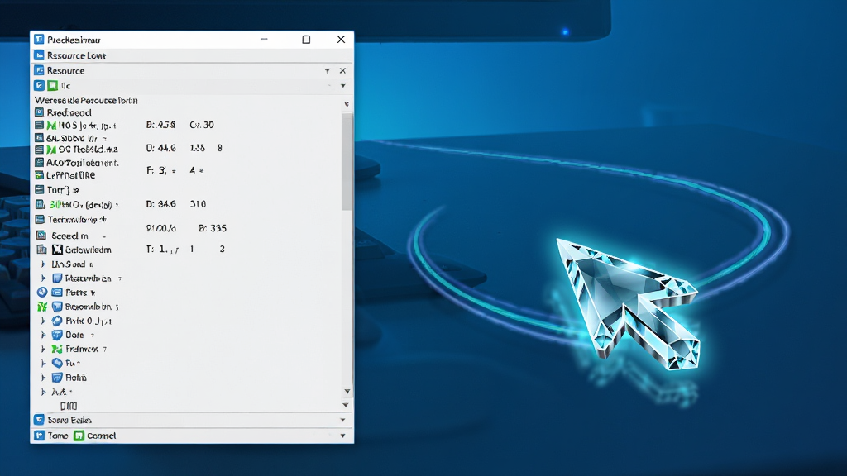The image size is (847, 476).
Task: Click the vertical scrollbar thumb
Action: 347,161
